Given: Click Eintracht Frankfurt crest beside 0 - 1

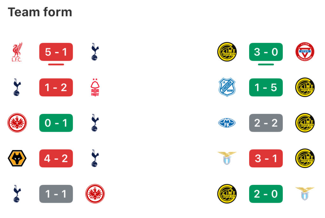Looking at the screenshot, I should pos(17,123).
